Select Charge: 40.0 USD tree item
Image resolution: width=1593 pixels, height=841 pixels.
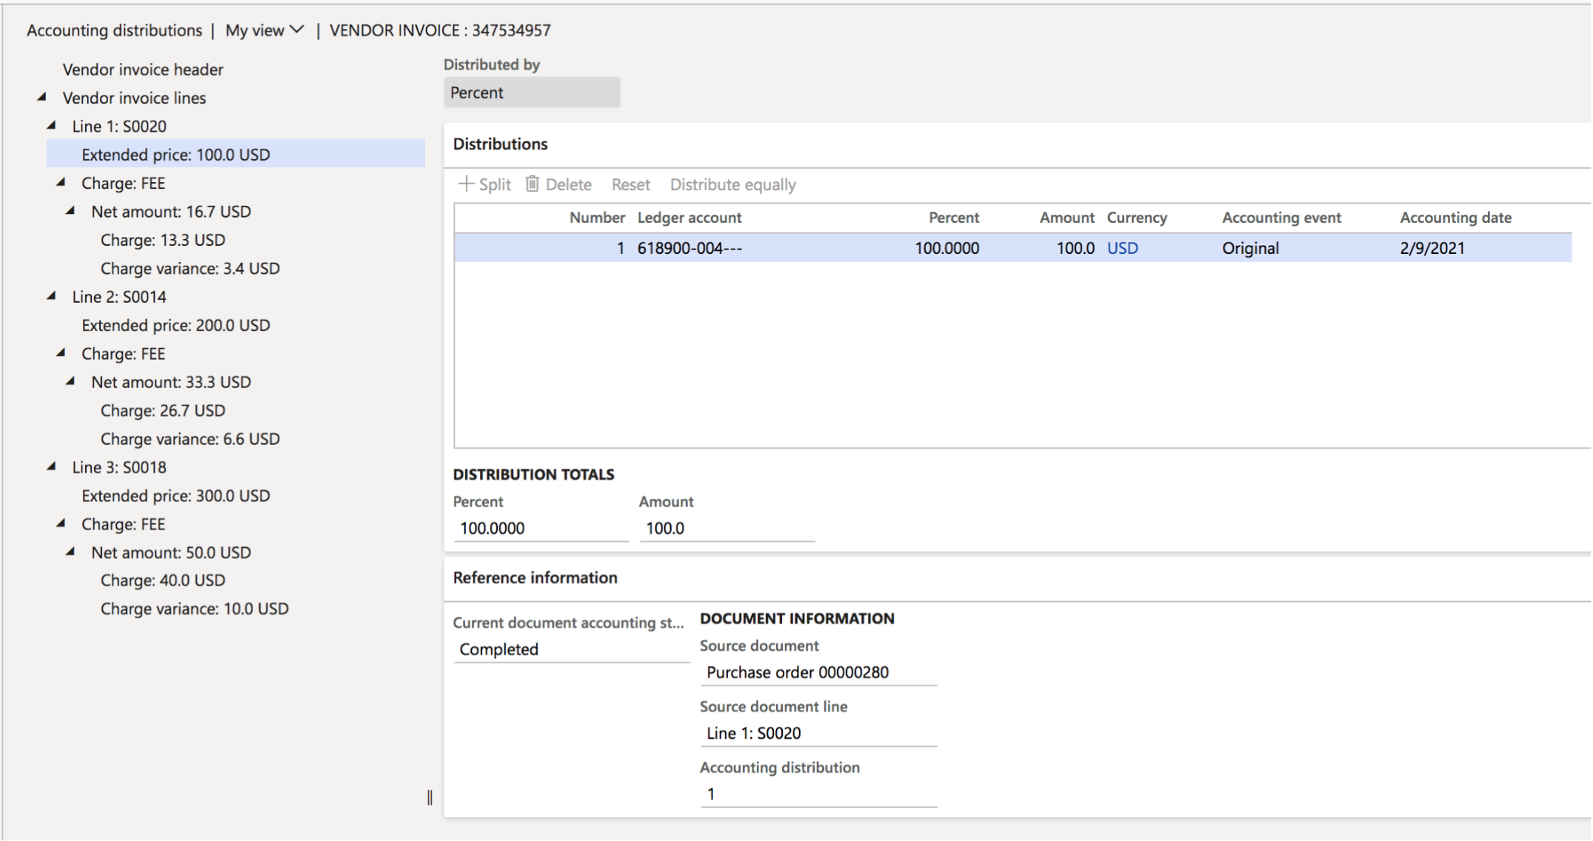pos(163,580)
